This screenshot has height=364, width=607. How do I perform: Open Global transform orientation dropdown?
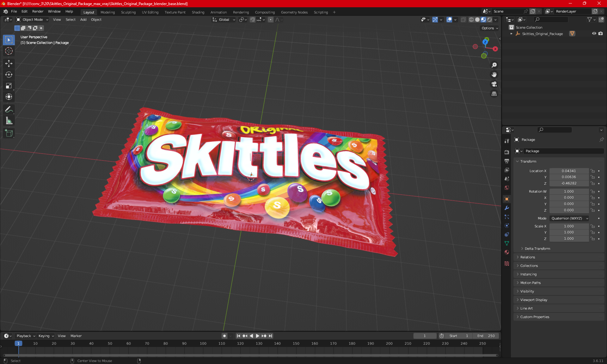224,20
